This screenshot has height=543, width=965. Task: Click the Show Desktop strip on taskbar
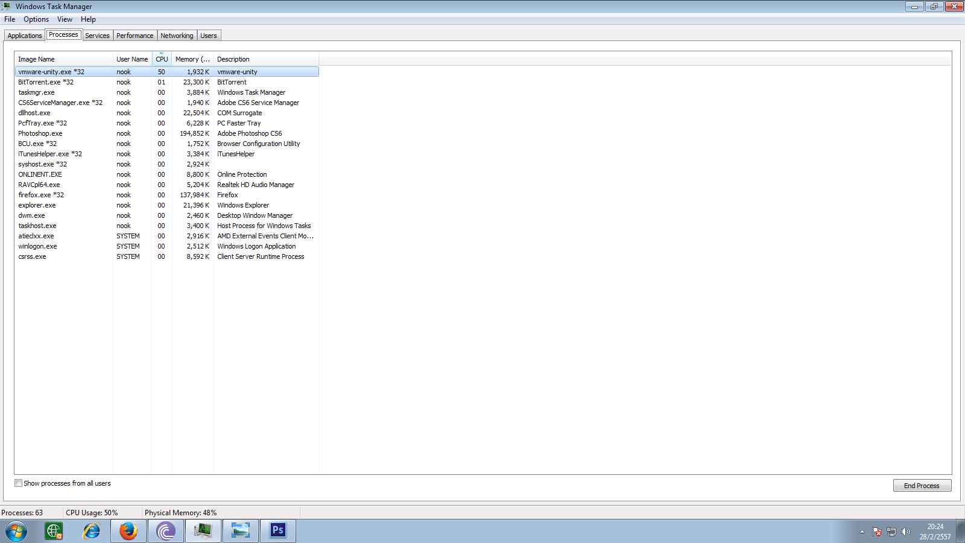960,531
